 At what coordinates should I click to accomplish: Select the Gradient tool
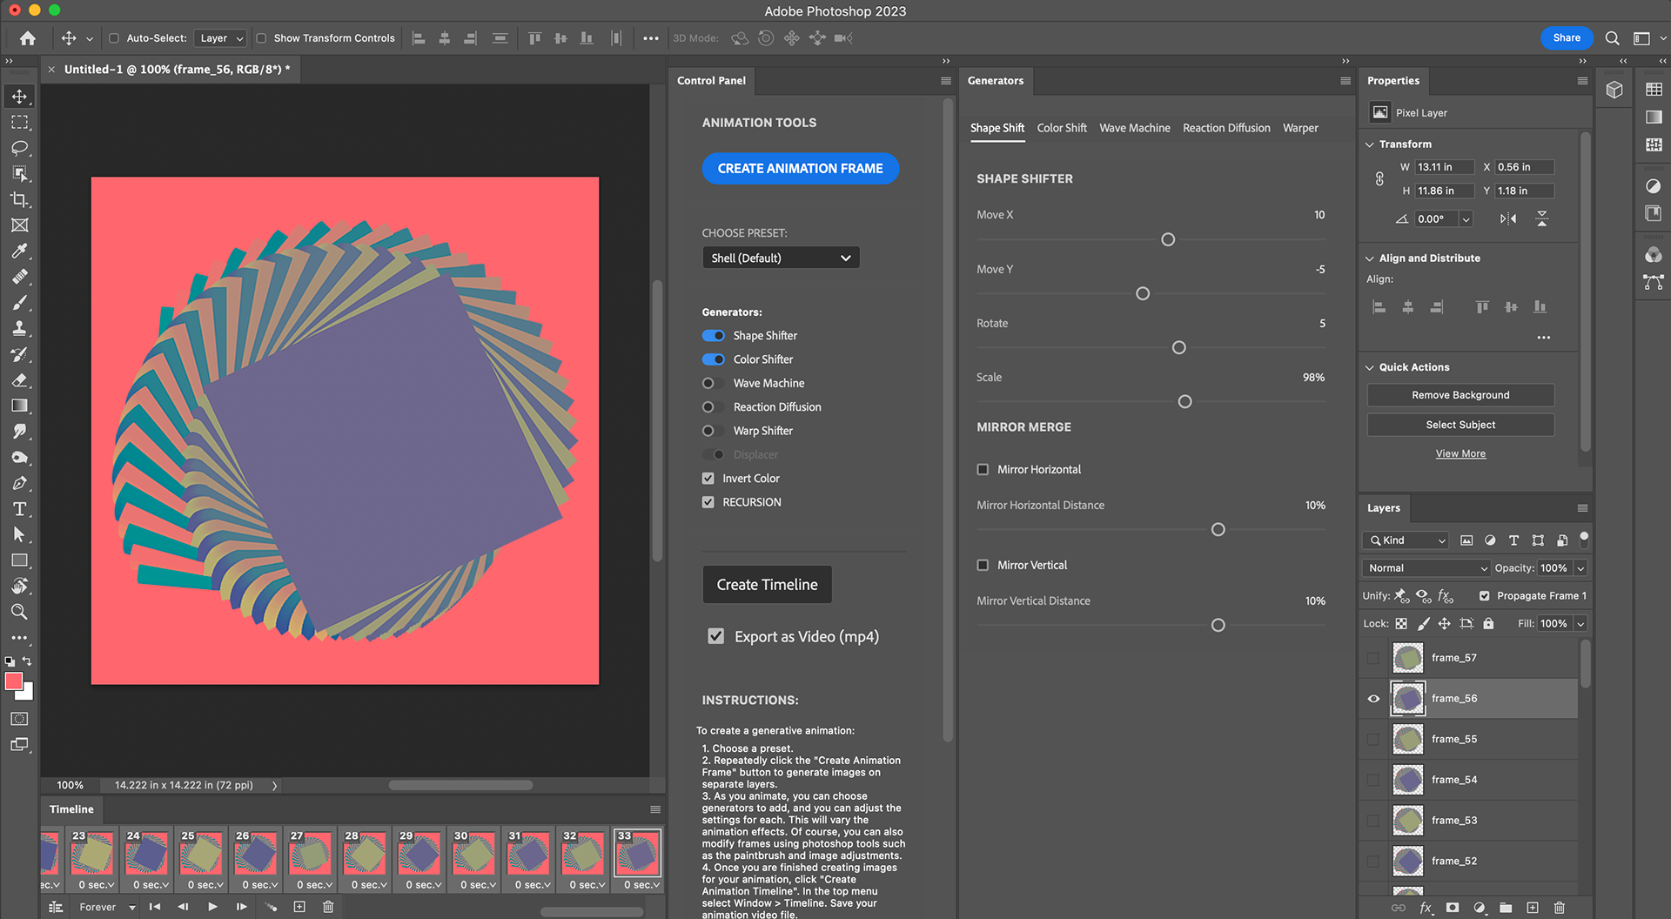[19, 406]
